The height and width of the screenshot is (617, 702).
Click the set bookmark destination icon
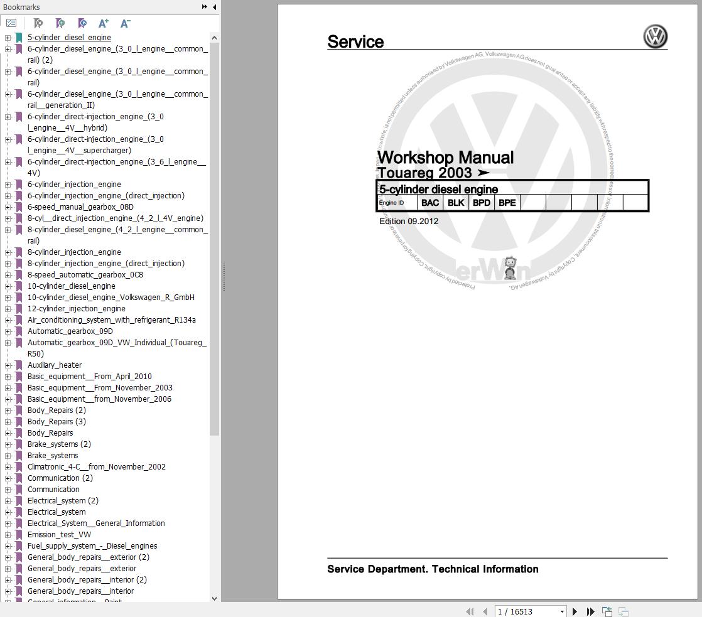pos(82,23)
